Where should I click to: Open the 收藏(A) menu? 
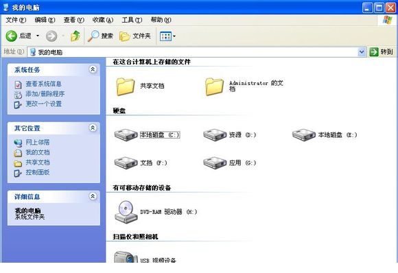(x=102, y=20)
